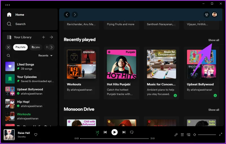Click downloaded icon on Music for Concentration card

(x=175, y=96)
